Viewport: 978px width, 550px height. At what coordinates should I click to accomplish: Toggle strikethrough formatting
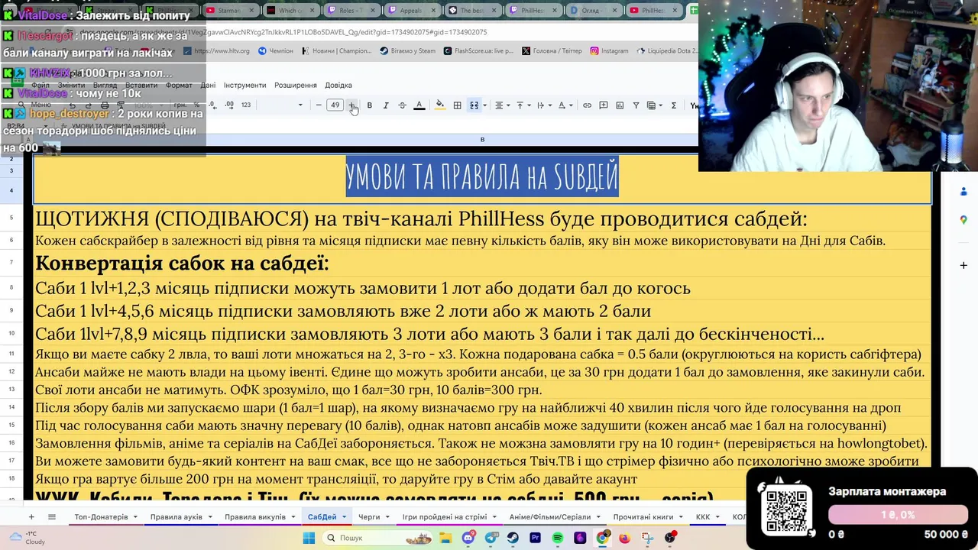(402, 105)
